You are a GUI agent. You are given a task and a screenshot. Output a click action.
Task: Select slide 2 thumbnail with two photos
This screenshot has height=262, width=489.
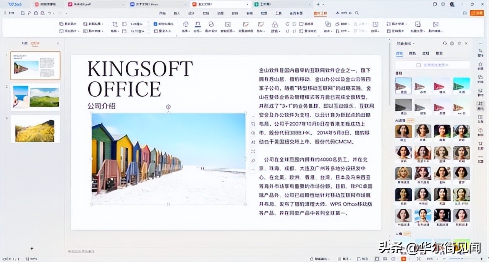click(x=35, y=97)
